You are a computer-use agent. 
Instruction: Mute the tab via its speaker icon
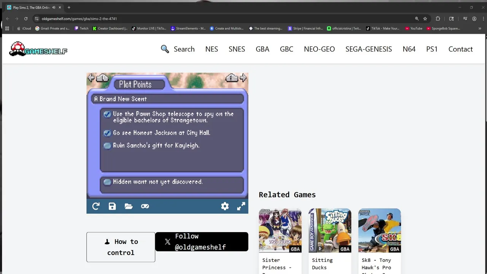coord(54,8)
